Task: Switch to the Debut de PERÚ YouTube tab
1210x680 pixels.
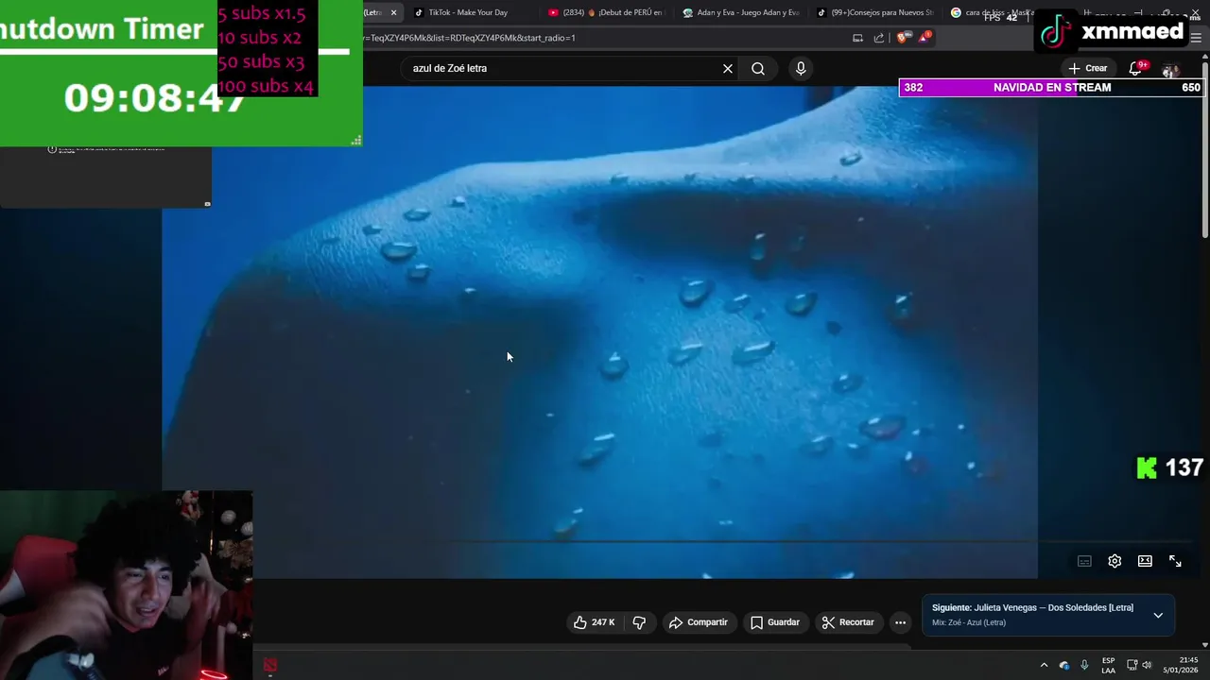Action: coord(605,12)
